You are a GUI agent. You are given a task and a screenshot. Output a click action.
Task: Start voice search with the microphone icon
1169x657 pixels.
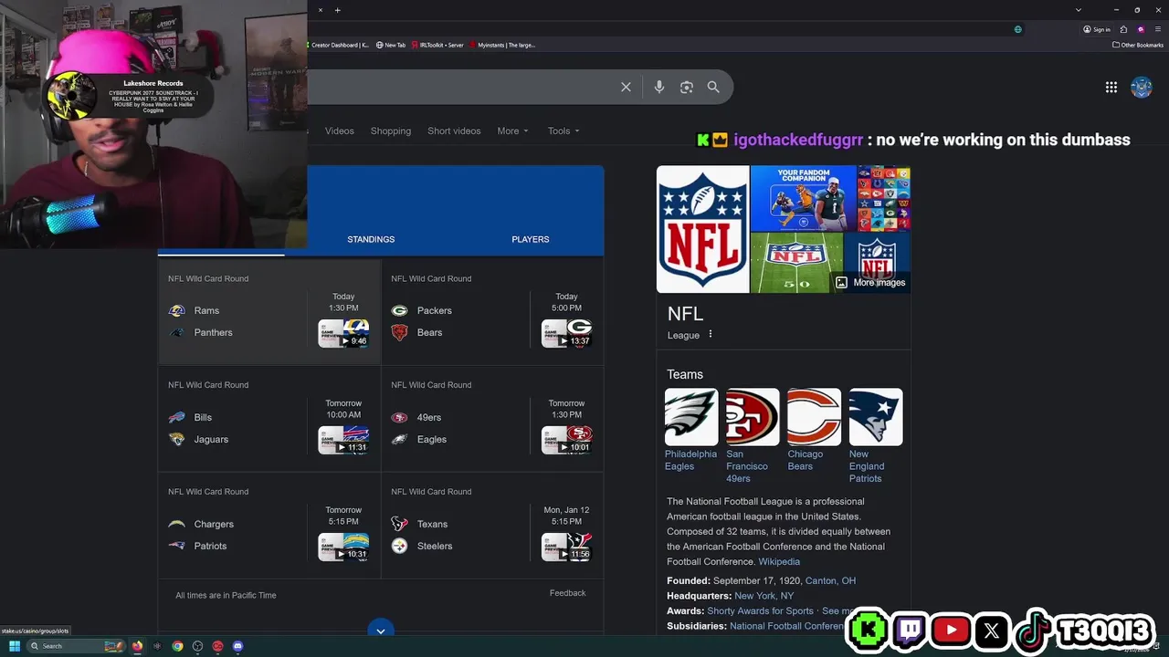click(x=658, y=87)
